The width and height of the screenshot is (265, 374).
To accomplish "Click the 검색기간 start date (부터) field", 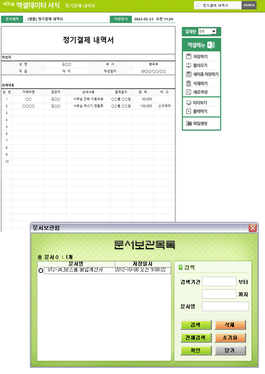I will (219, 281).
